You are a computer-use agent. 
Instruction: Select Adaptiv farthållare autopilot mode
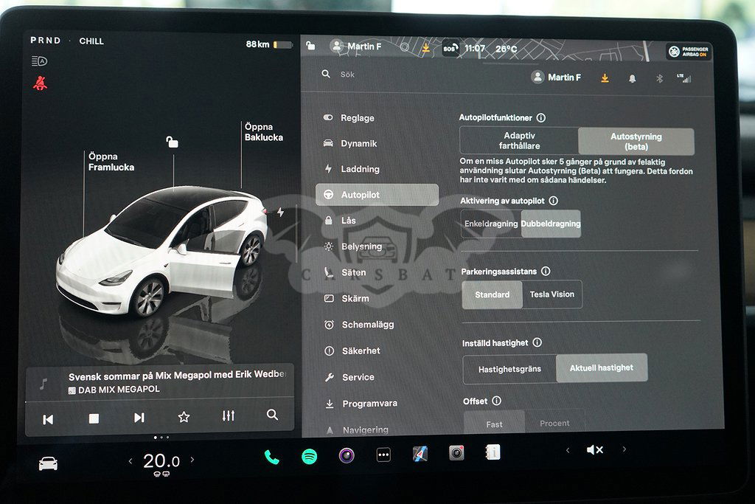click(x=519, y=141)
